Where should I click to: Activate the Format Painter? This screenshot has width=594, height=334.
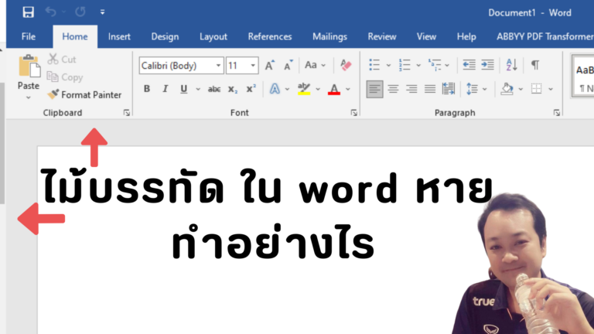coord(84,94)
